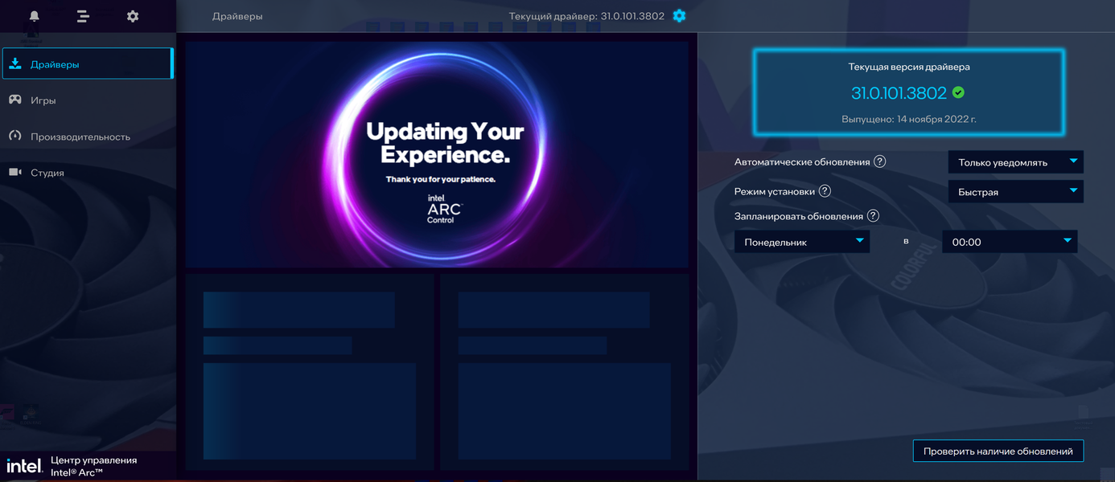This screenshot has width=1115, height=482.
Task: Click version number 31.0.101.3802 in the card
Action: point(899,92)
